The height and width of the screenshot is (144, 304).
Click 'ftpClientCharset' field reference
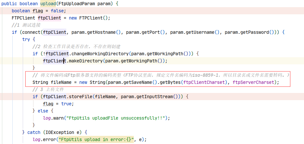click(x=204, y=82)
